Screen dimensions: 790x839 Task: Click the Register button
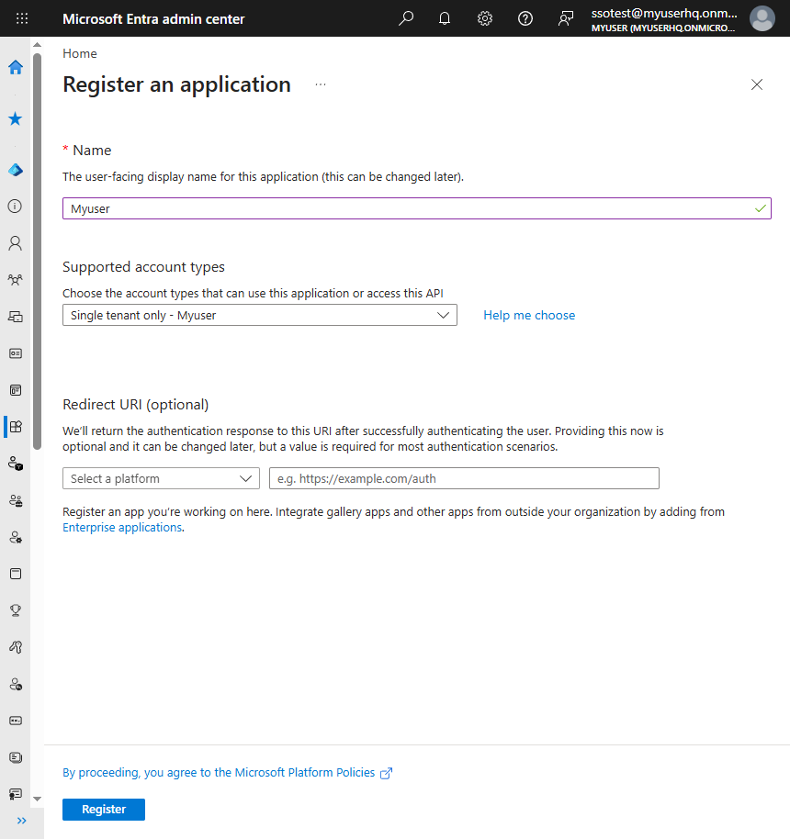104,810
